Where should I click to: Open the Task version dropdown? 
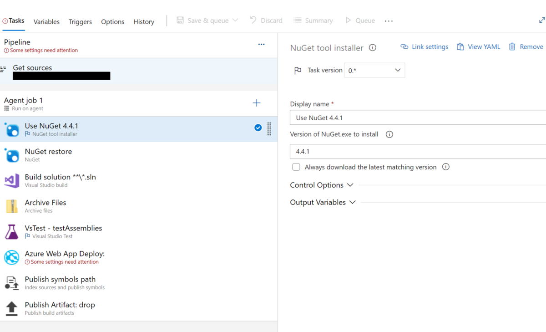[374, 70]
